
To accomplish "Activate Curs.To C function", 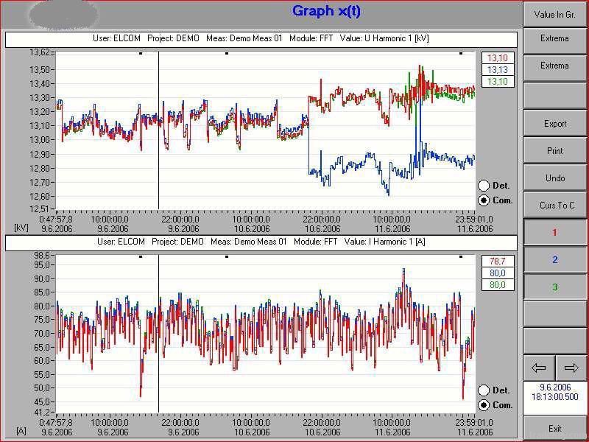I will click(554, 205).
